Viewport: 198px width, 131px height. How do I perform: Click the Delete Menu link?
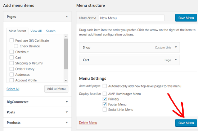[88, 123]
